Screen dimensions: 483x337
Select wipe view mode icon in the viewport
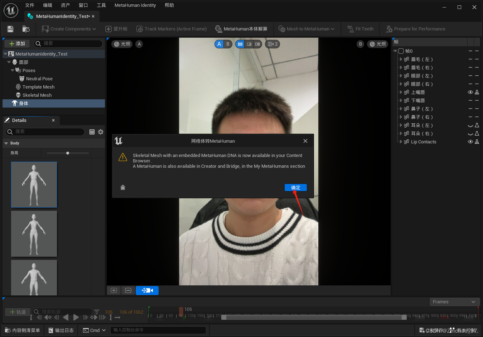249,44
